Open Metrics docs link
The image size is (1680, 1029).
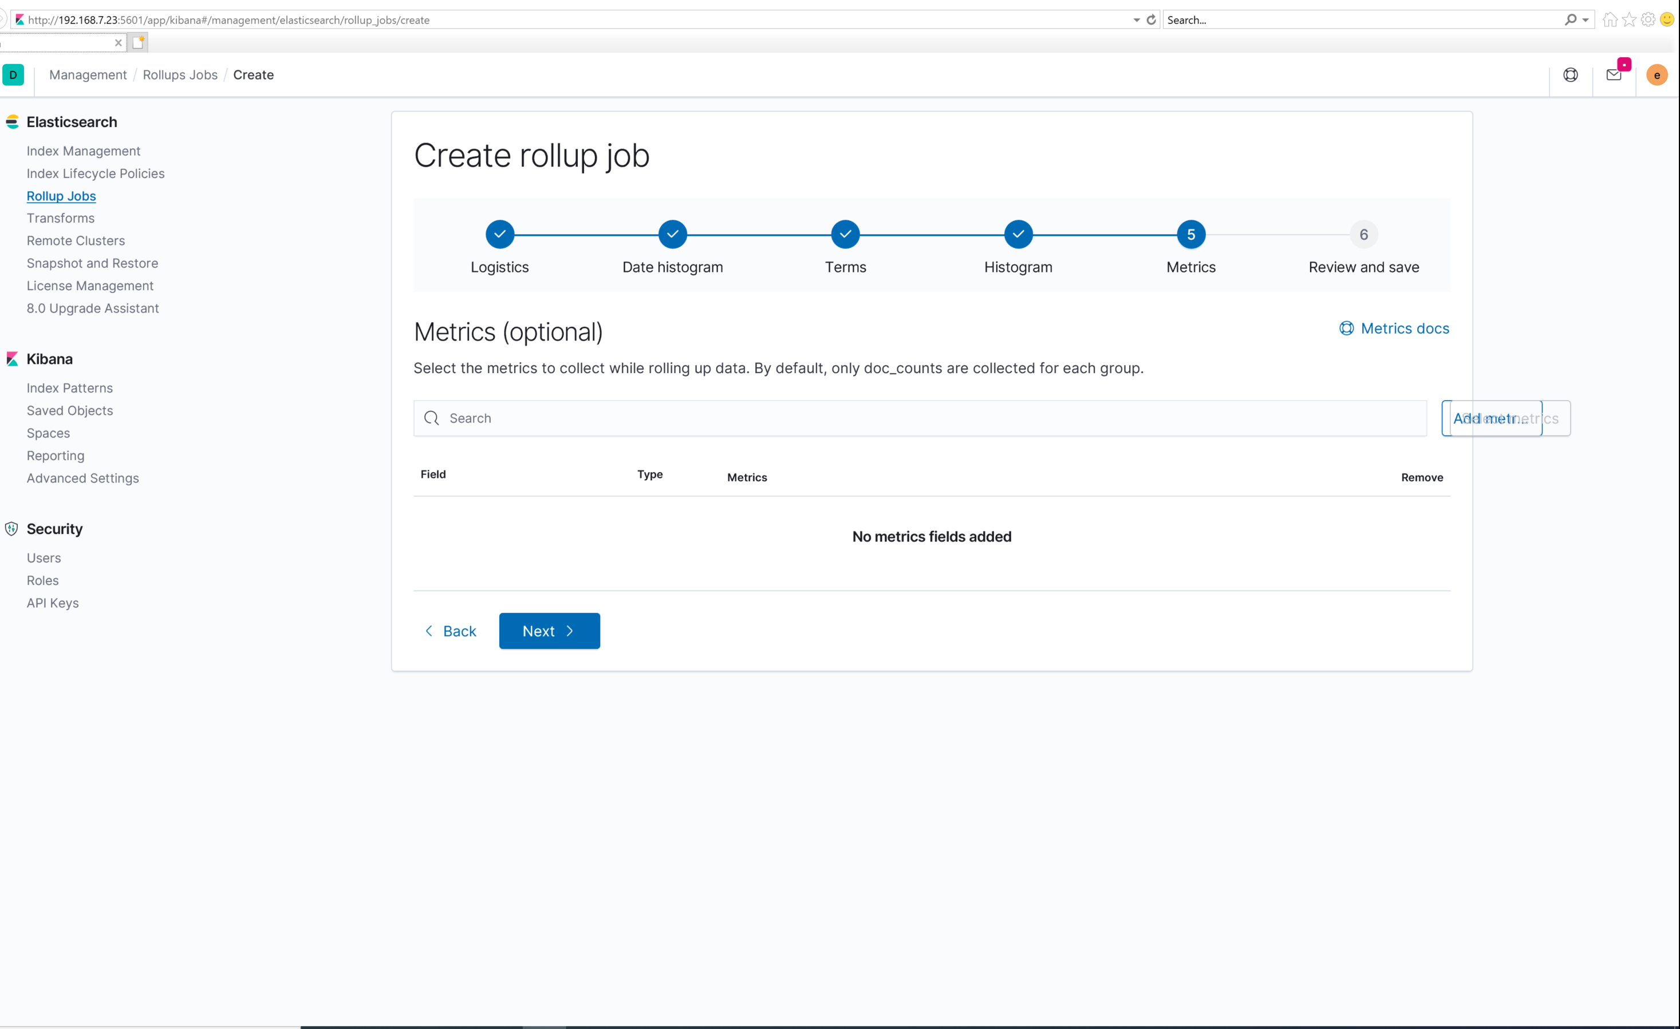(1394, 329)
